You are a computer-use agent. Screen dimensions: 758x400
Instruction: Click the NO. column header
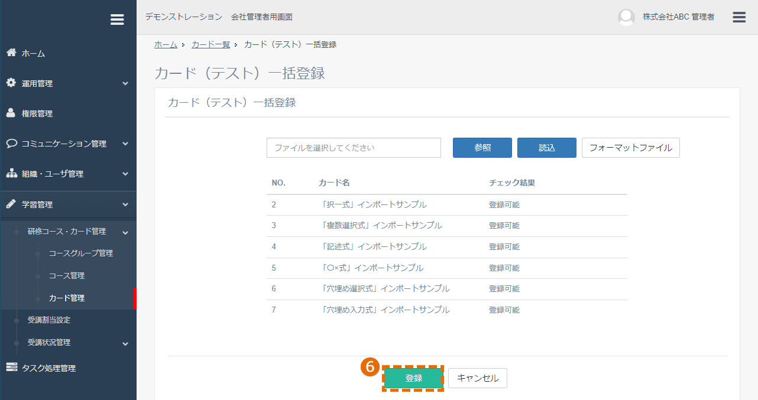[x=278, y=183]
